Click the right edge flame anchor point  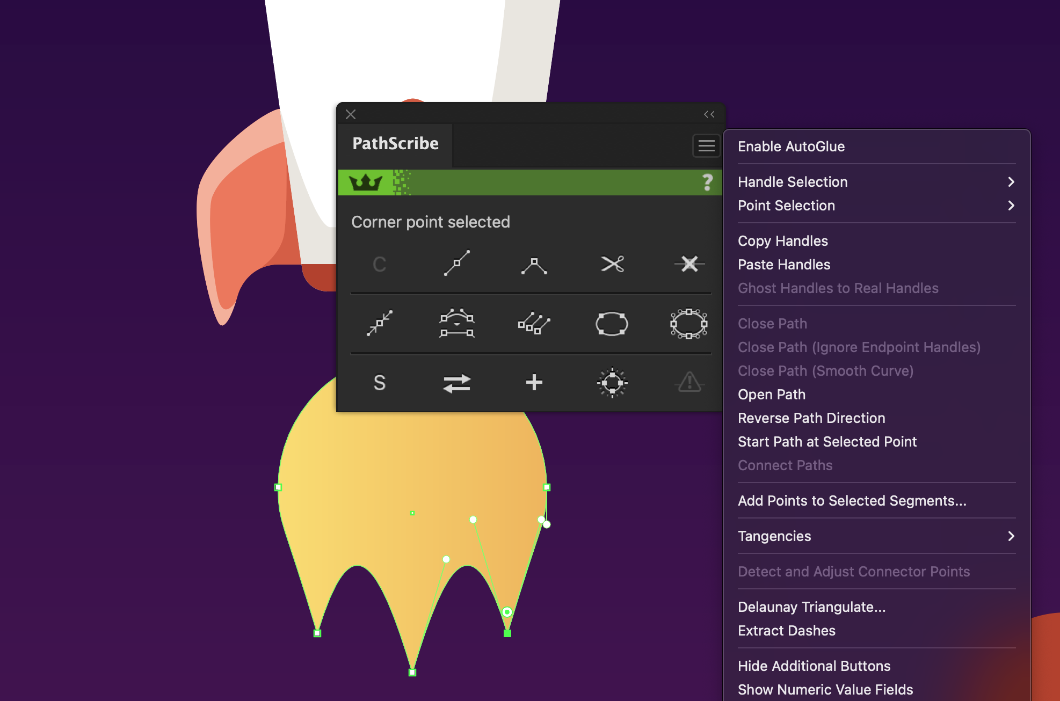tap(547, 487)
